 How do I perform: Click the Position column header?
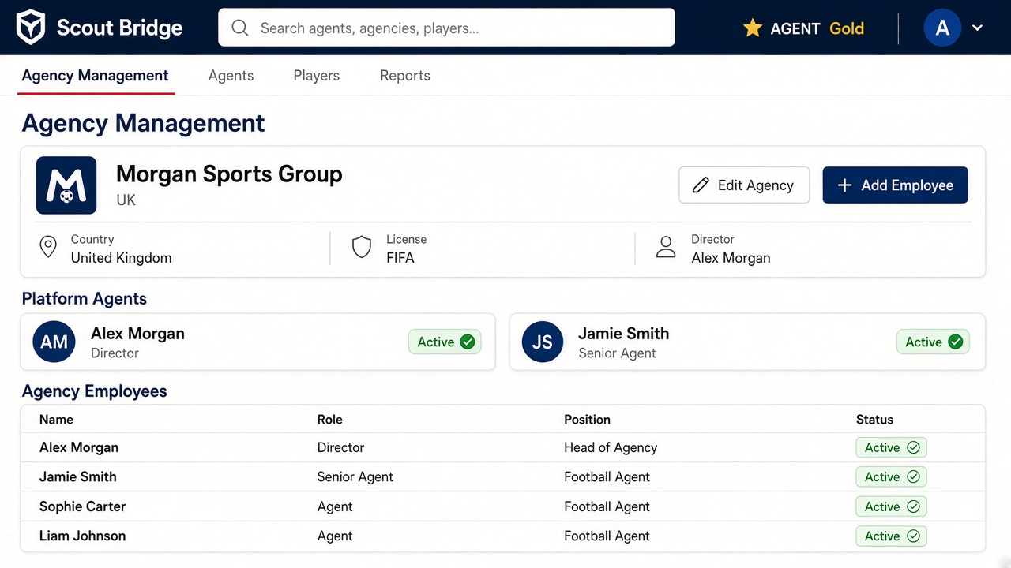click(588, 420)
